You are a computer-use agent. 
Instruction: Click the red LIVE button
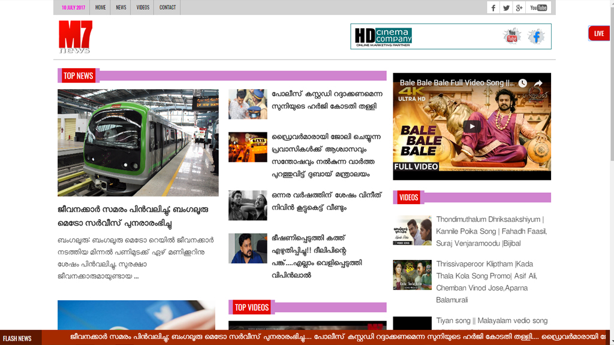pos(598,34)
